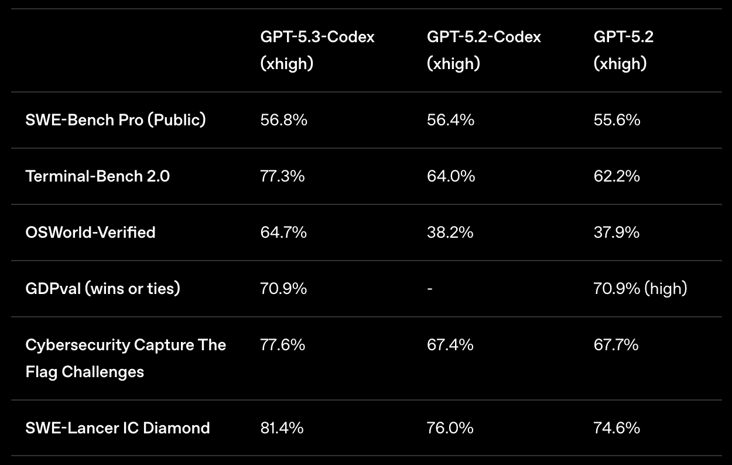The height and width of the screenshot is (465, 732).
Task: Select Cybersecurity Capture The Flag Challenges label
Action: (125, 358)
